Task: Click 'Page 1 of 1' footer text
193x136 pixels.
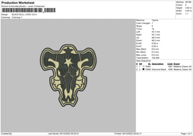Action: pyautogui.click(x=186, y=133)
